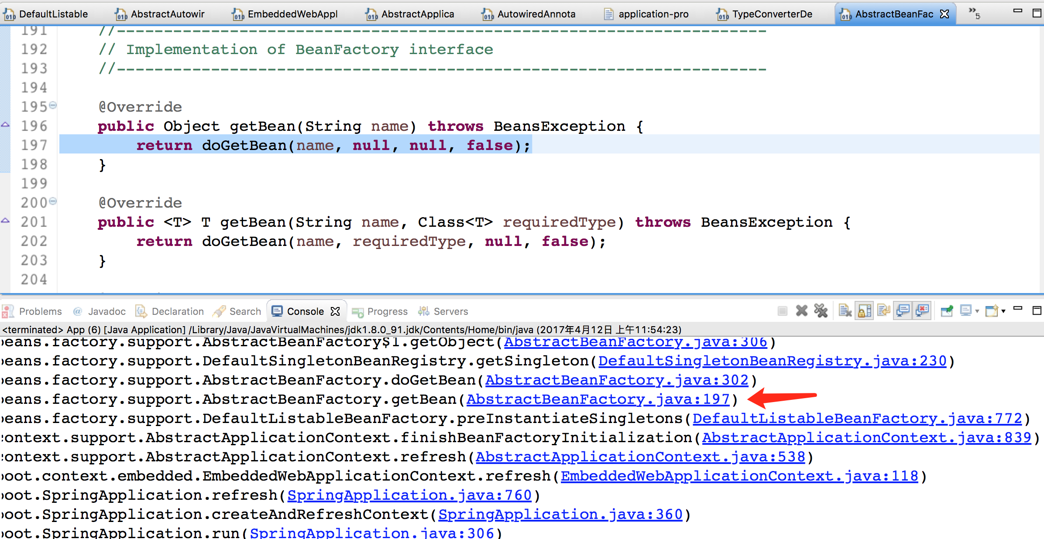The height and width of the screenshot is (539, 1044).
Task: Clear the console output
Action: (x=845, y=311)
